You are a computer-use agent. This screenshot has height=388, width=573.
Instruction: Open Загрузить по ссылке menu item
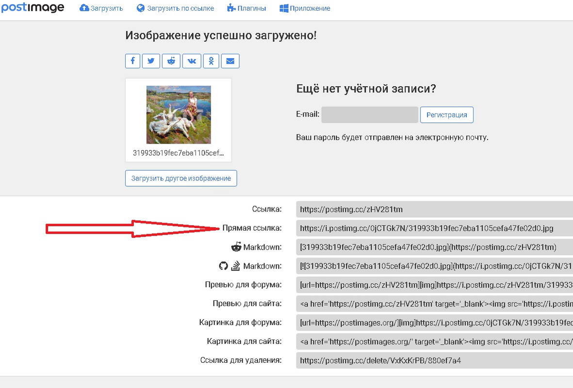175,8
